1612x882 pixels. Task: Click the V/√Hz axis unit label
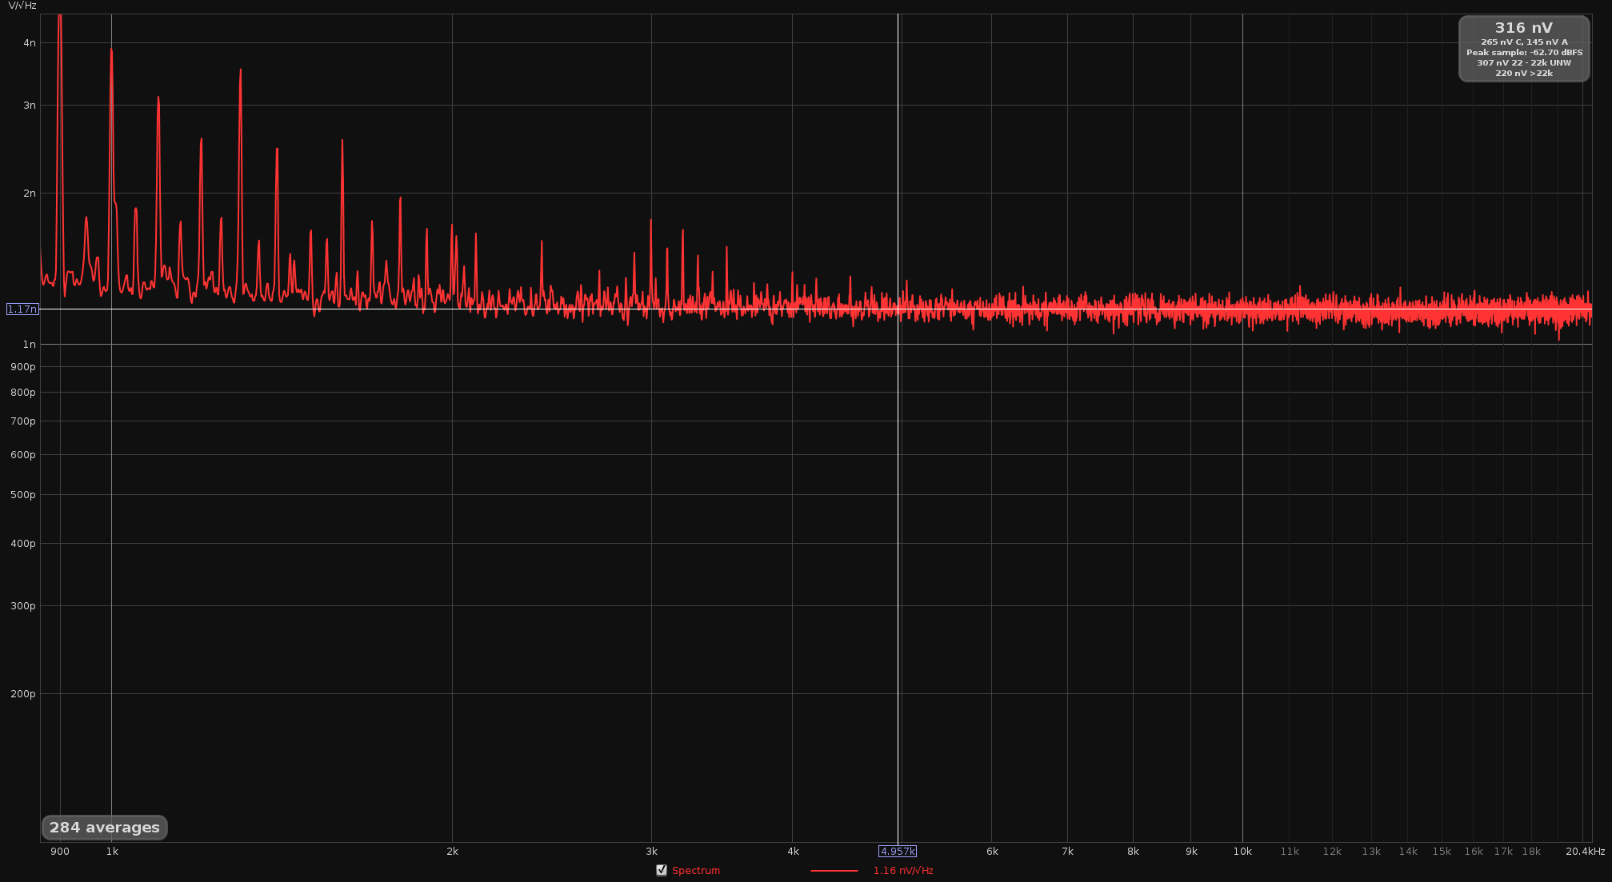[x=22, y=6]
